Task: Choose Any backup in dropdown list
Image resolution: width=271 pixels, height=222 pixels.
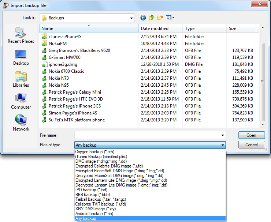Action: coord(150,218)
